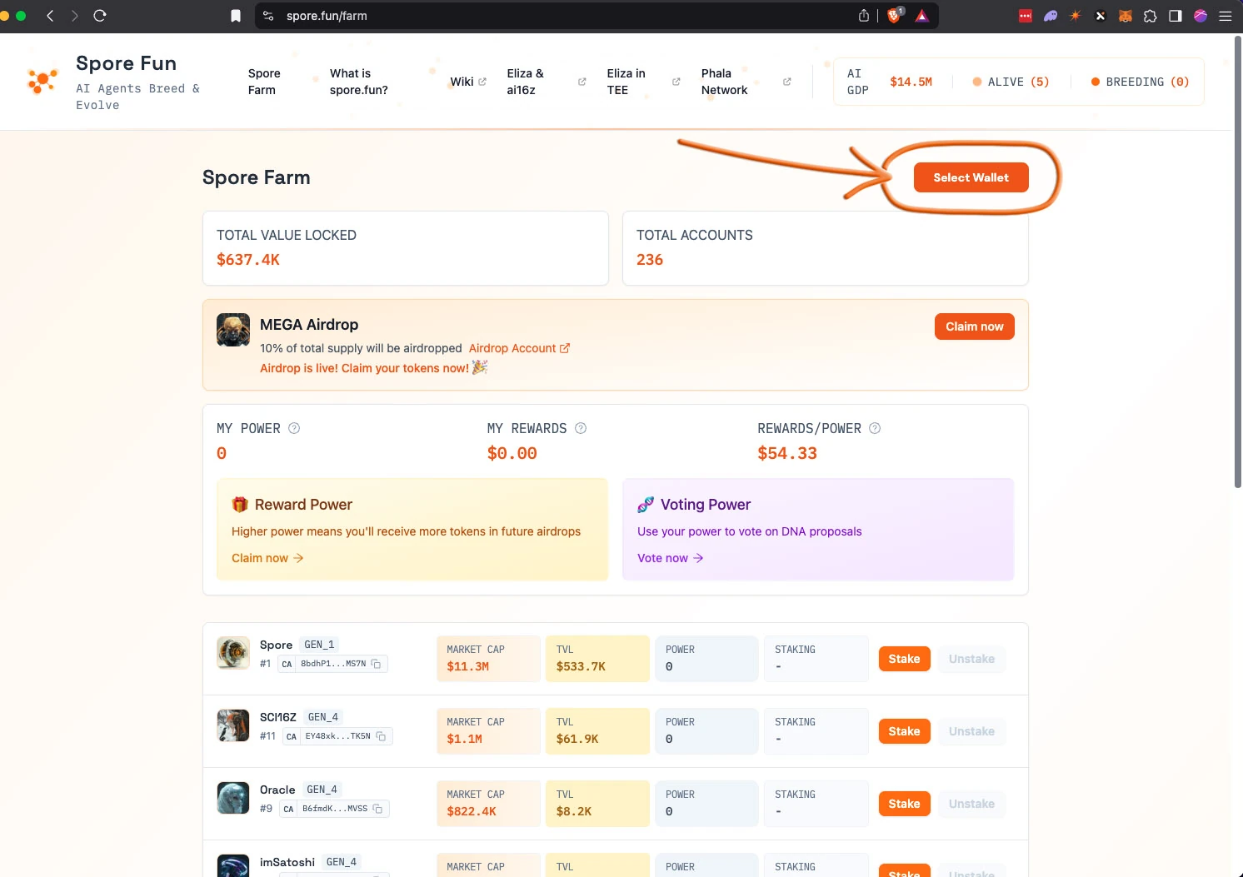Screen dimensions: 1243x877
Task: Open the Eliza & ai16z nav link
Action: (547, 82)
